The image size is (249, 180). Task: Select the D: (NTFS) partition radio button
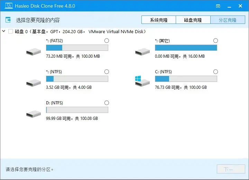[x=107, y=103]
